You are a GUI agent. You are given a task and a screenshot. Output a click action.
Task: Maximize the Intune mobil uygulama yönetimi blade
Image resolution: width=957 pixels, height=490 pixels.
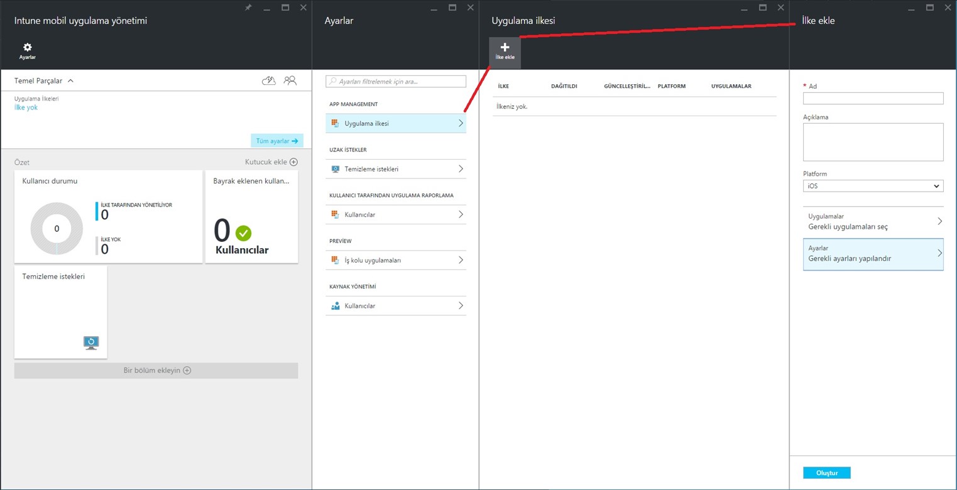point(285,8)
